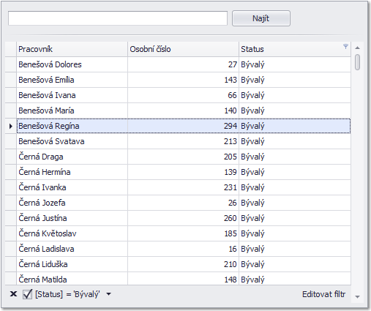Clear the filter with the X icon
The image size is (371, 311).
pyautogui.click(x=13, y=294)
